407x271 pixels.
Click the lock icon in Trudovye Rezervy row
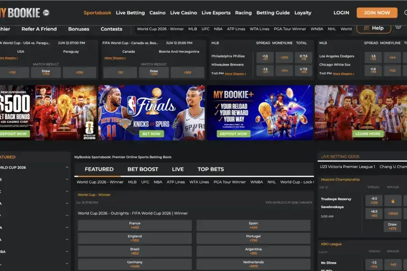(393, 201)
